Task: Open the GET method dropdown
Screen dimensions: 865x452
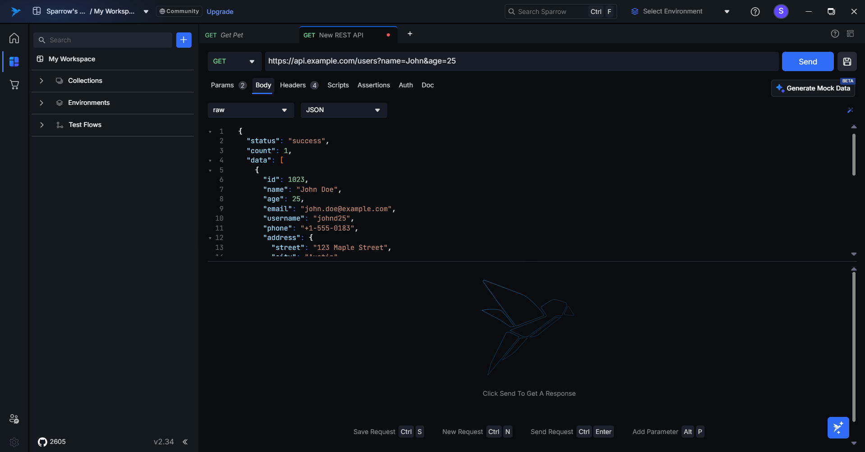Action: pyautogui.click(x=234, y=62)
